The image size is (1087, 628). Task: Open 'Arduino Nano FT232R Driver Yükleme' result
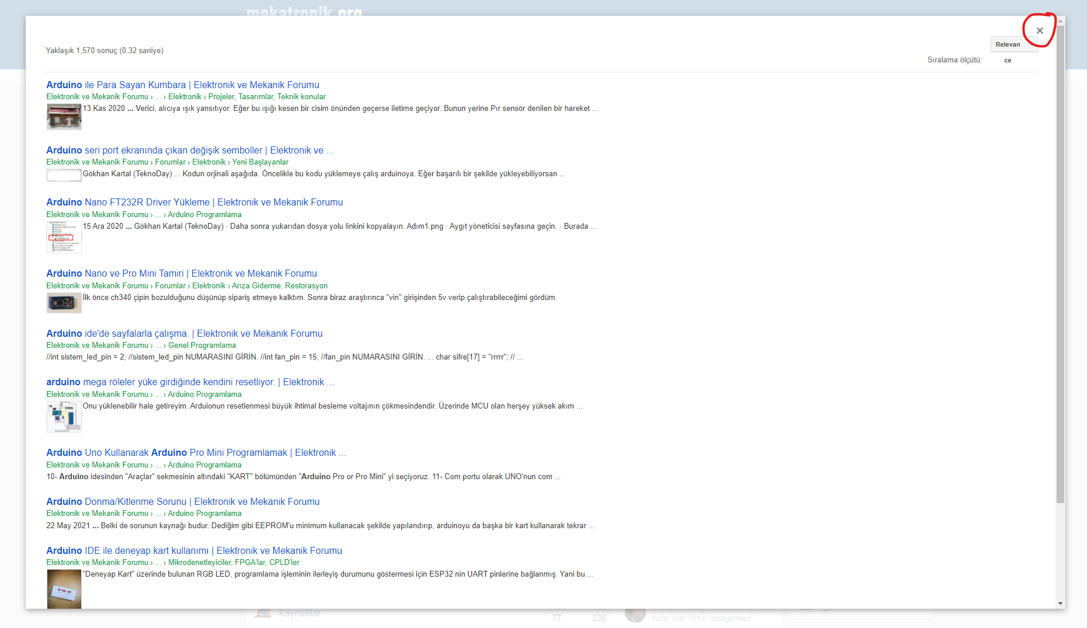click(x=194, y=203)
